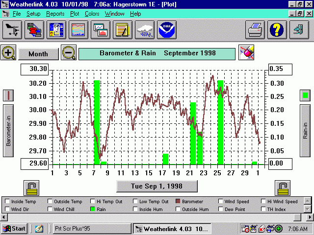
Task: Click the rain cloud toolbar icon
Action: (x=145, y=30)
